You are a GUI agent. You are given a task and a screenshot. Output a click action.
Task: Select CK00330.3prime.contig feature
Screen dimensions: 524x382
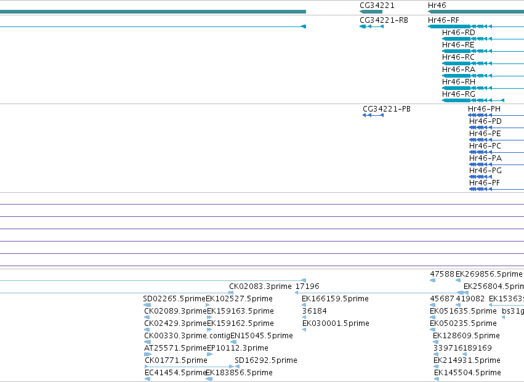click(187, 336)
